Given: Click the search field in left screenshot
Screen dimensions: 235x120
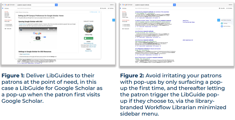Looking at the screenshot, I should [x=36, y=5].
